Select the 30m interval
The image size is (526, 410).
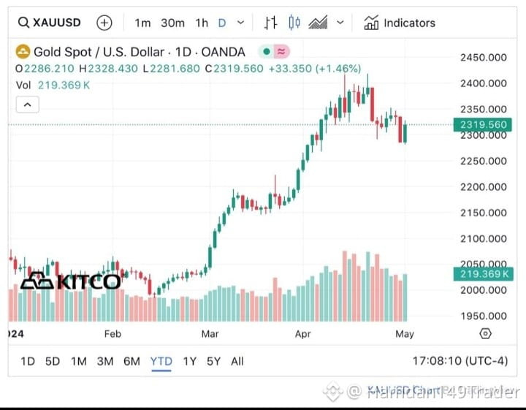click(x=172, y=23)
